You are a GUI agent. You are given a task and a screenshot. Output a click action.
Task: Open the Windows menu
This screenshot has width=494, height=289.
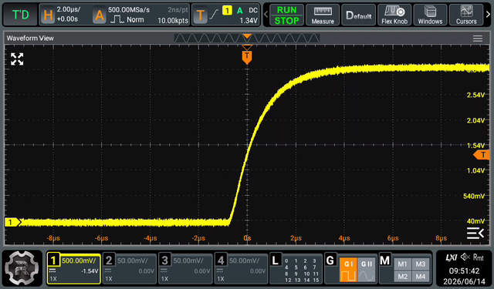pyautogui.click(x=430, y=15)
